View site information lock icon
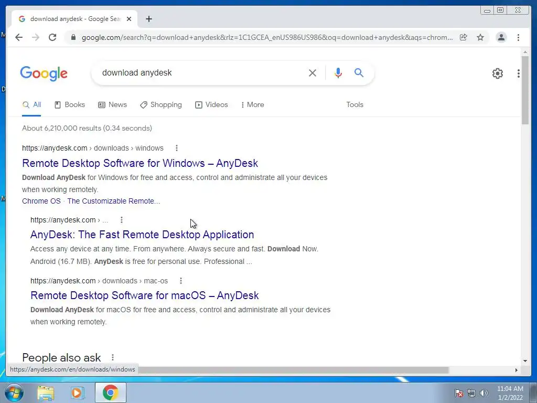The width and height of the screenshot is (537, 403). 73,37
